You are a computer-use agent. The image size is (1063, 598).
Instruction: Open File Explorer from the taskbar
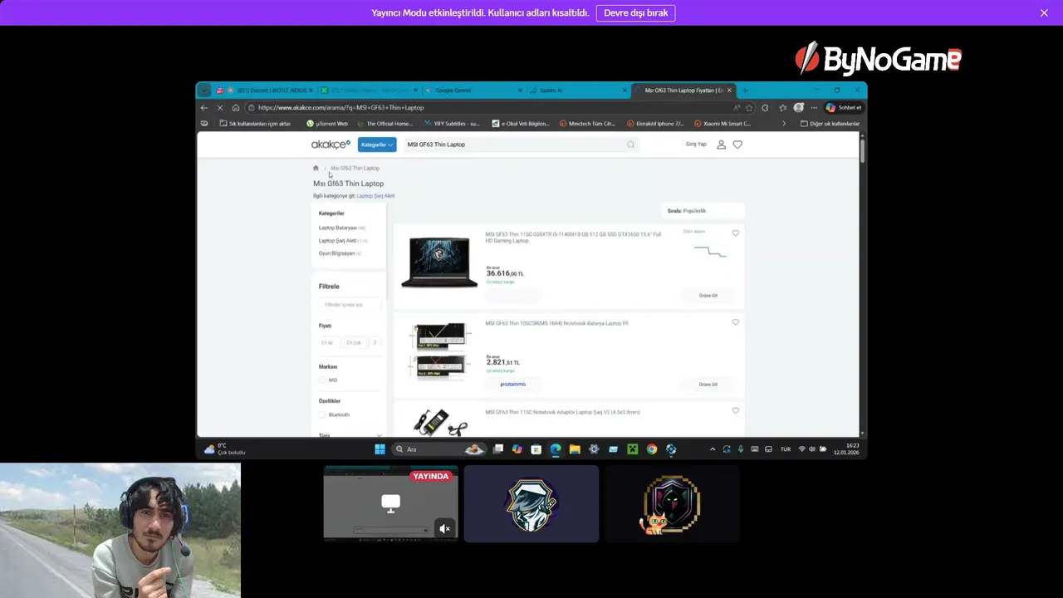pos(575,449)
